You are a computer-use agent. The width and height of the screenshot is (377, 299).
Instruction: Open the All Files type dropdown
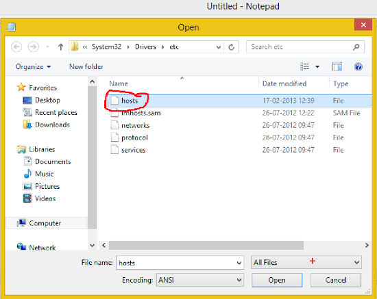point(306,262)
